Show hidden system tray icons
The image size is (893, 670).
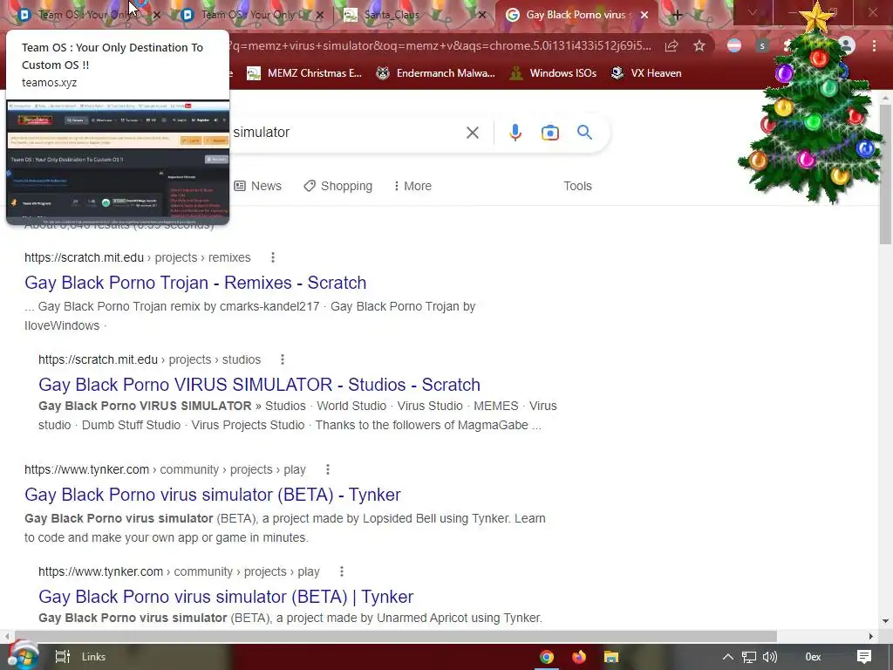pyautogui.click(x=728, y=657)
